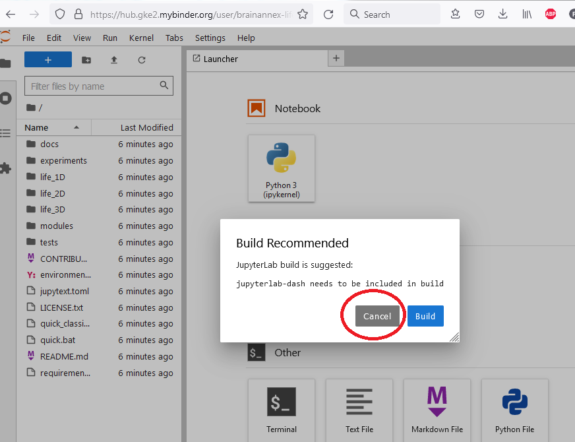The height and width of the screenshot is (442, 575).
Task: Click the browser Search box
Action: [x=392, y=15]
